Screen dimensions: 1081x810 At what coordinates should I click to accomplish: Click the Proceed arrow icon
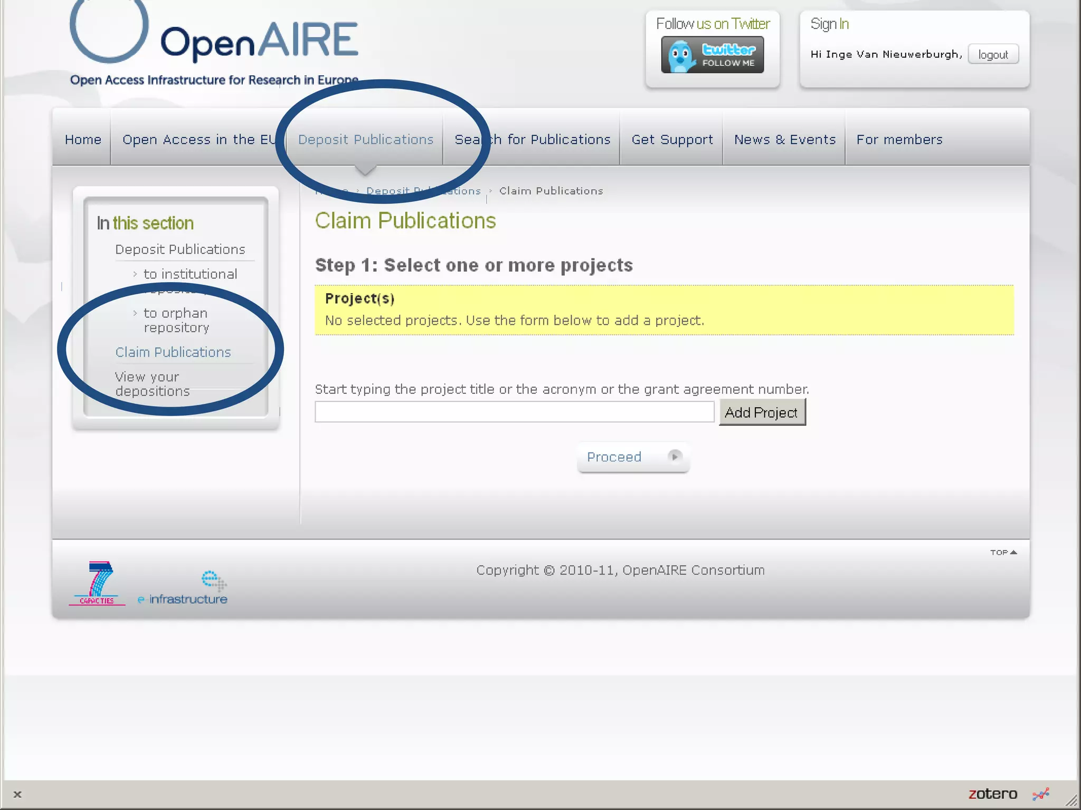tap(675, 457)
